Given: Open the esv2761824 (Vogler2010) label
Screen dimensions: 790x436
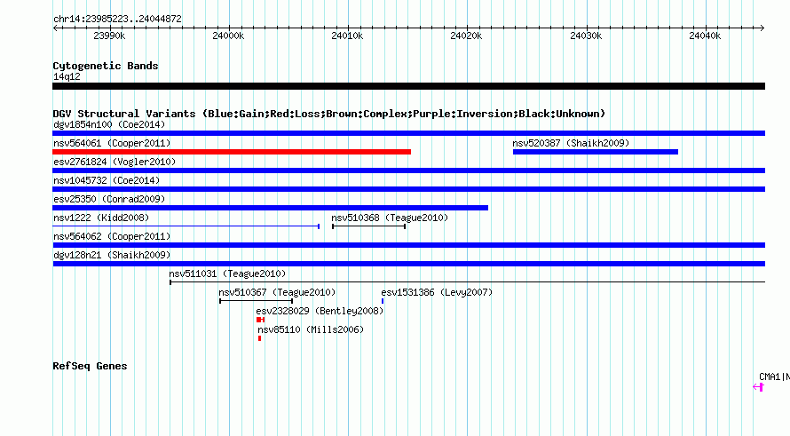Looking at the screenshot, I should [x=115, y=162].
